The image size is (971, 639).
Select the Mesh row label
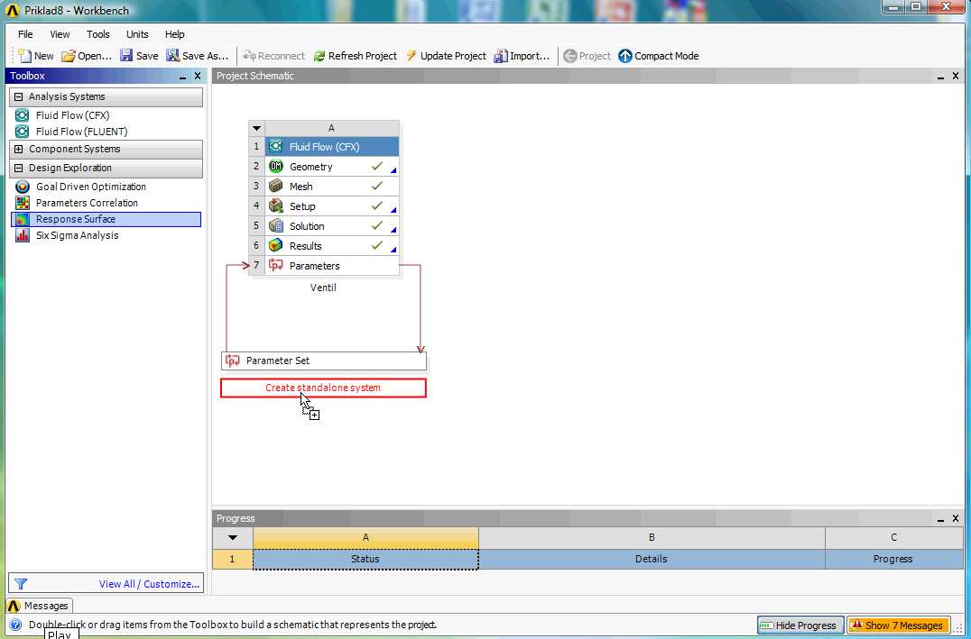[301, 187]
